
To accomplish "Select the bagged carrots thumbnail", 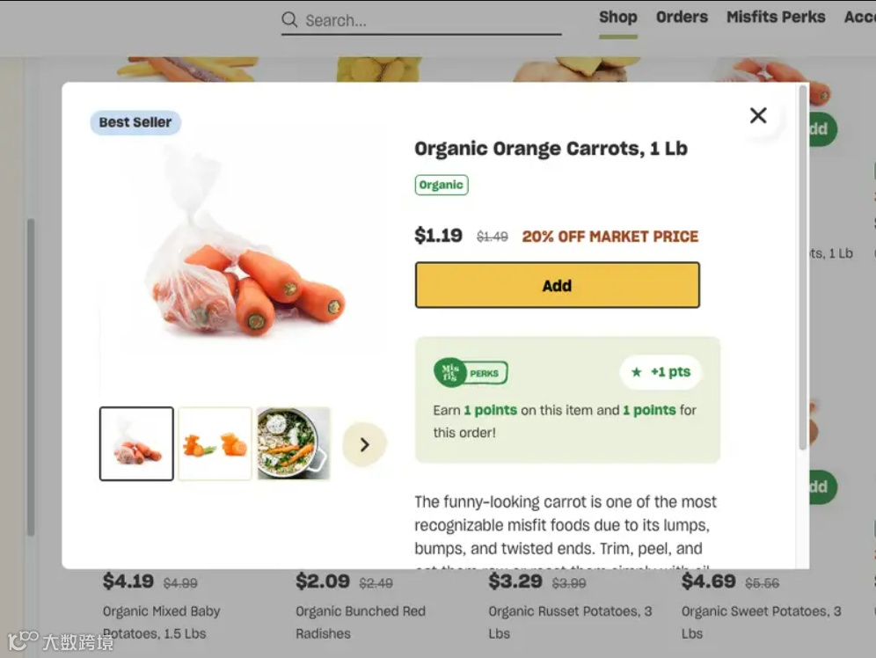I will [136, 444].
